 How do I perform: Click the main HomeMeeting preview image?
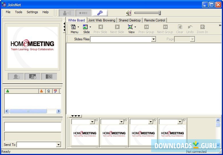[x=33, y=47]
